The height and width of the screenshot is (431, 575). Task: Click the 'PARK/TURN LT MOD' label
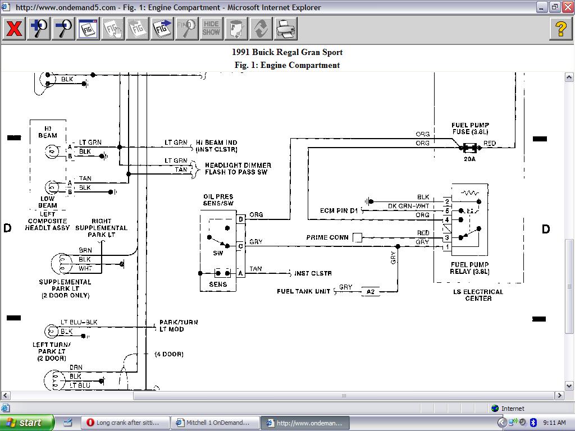(x=179, y=326)
